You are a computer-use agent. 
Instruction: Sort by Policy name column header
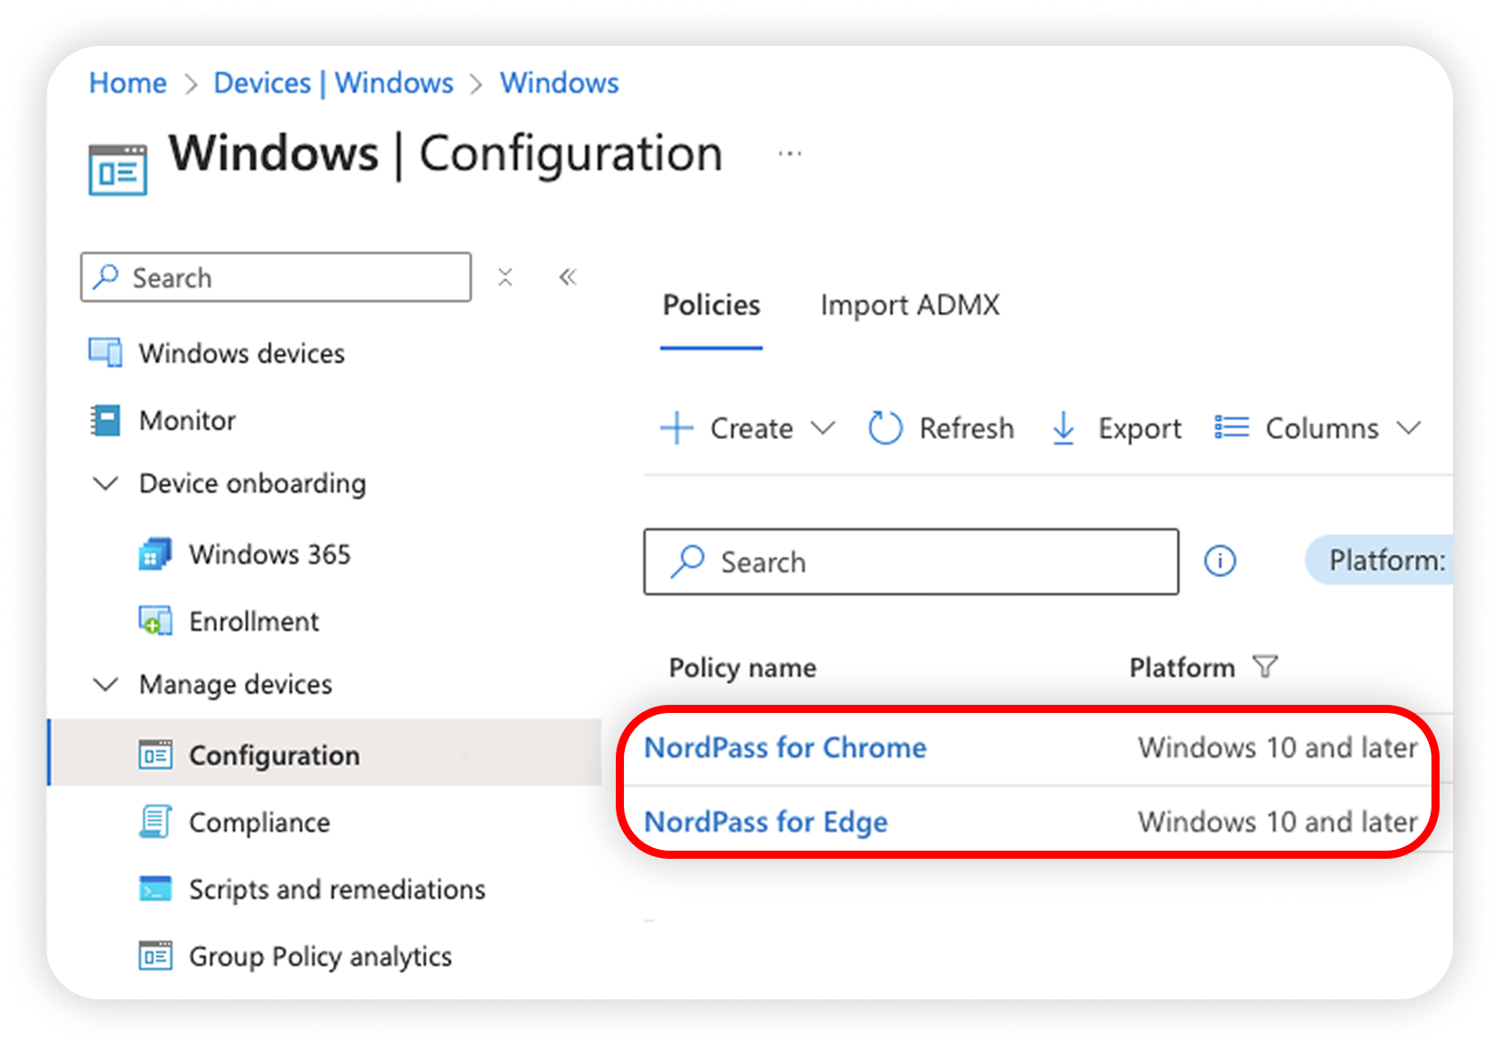[742, 668]
